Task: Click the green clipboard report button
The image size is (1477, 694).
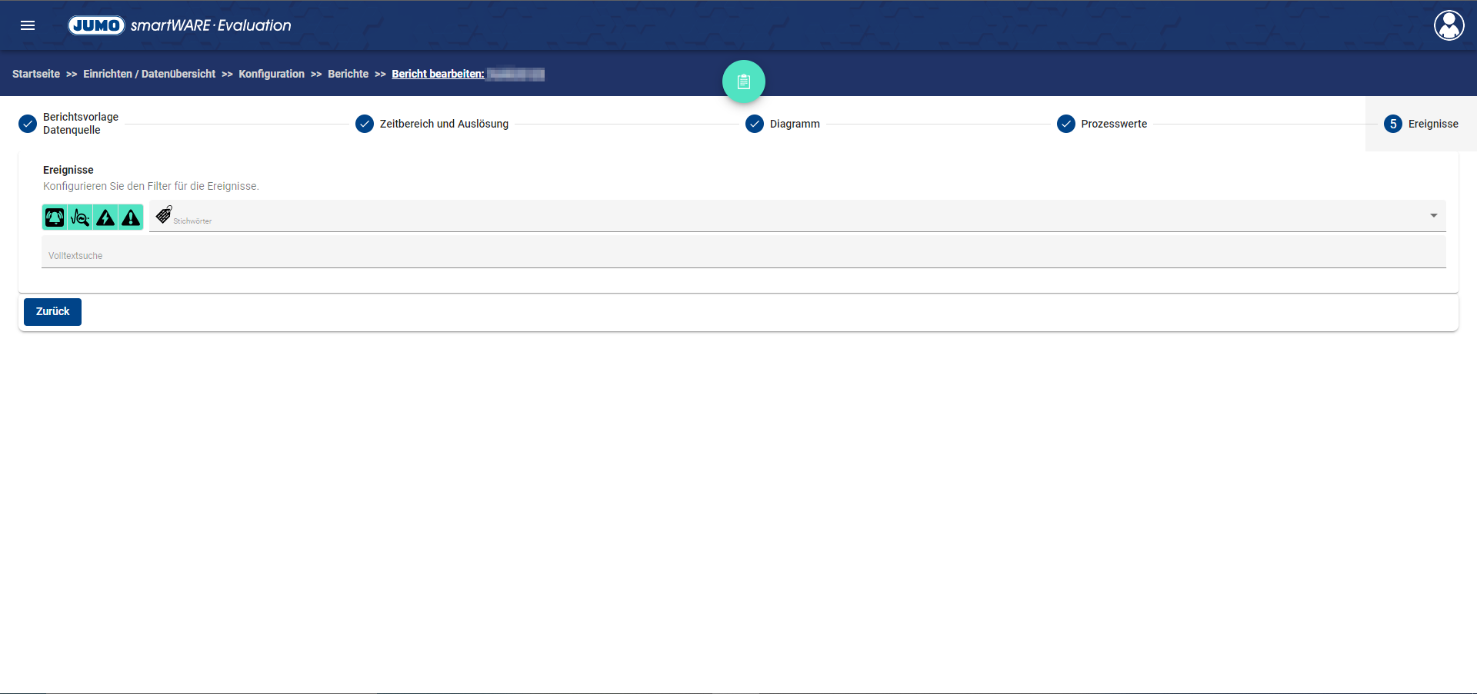Action: click(x=743, y=81)
